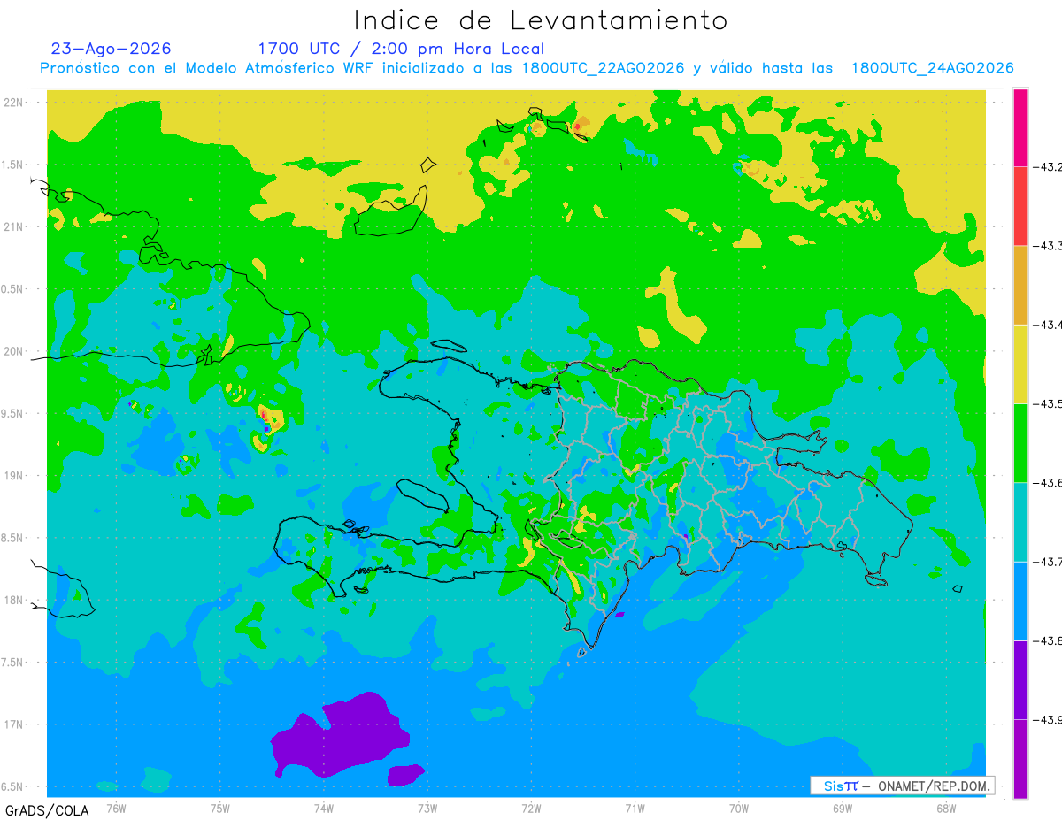The height and width of the screenshot is (820, 1062).
Task: Select the green swatch between -43.5 and -43.6
Action: 1020,442
